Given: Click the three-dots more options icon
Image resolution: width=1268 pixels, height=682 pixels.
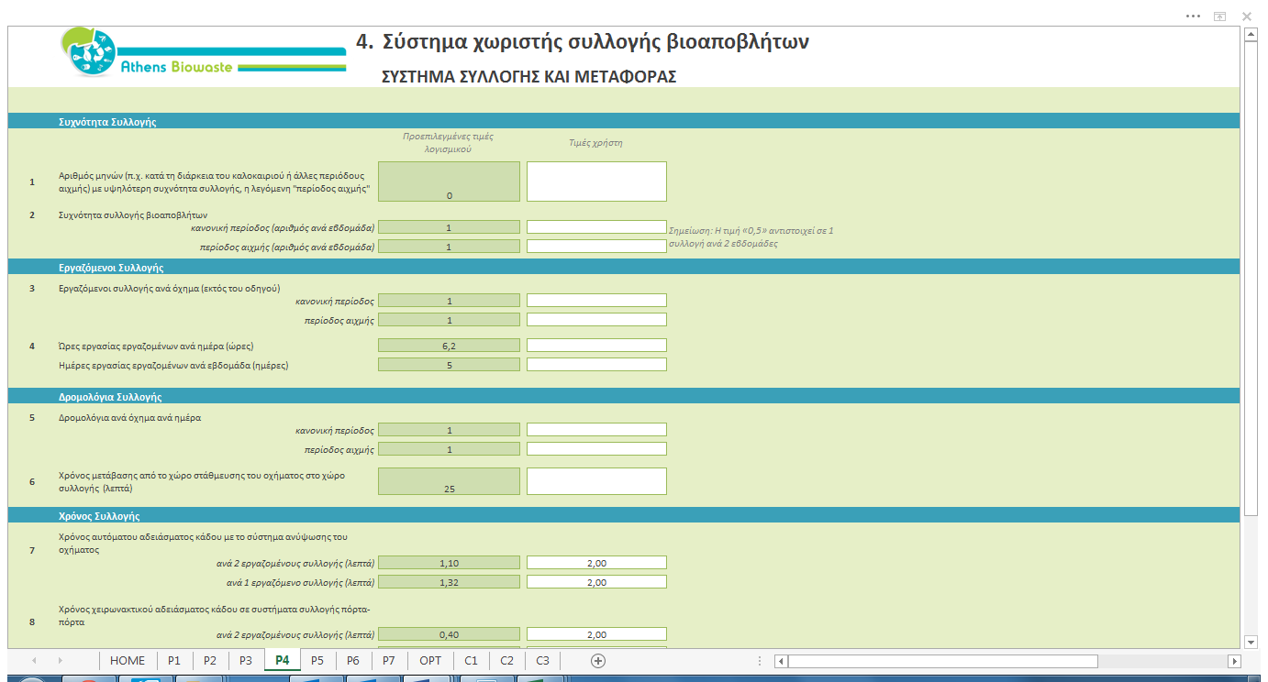Looking at the screenshot, I should click(1193, 16).
